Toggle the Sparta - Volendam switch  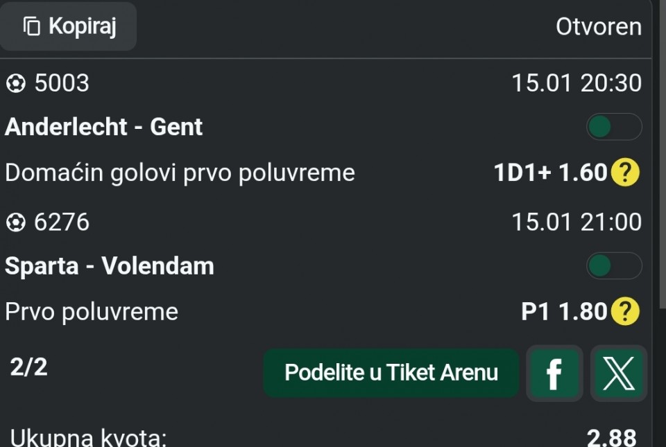tap(613, 265)
